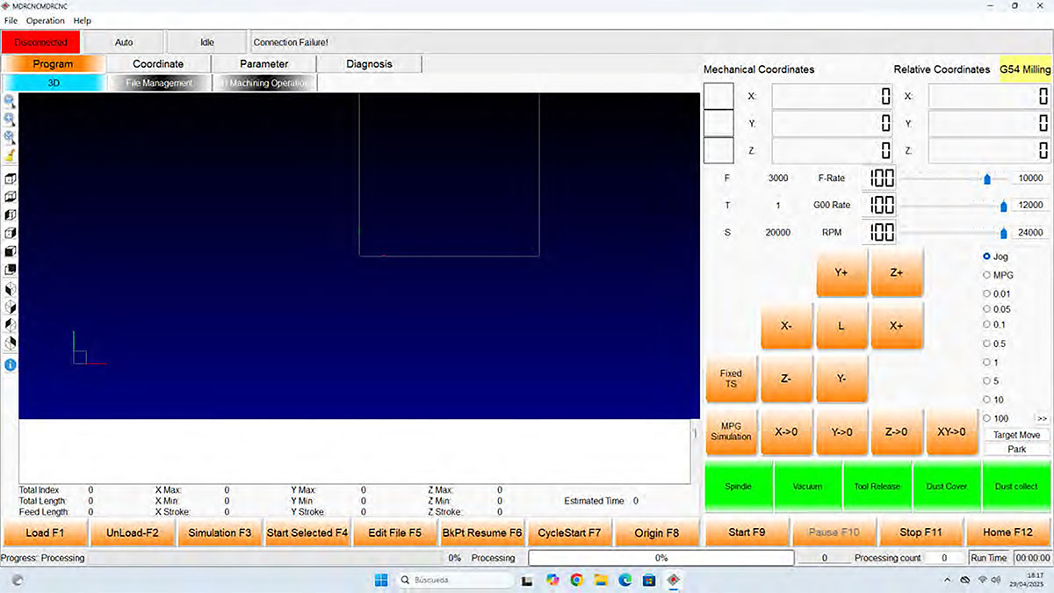Launch Chrome from the taskbar
The width and height of the screenshot is (1054, 593).
pos(576,580)
